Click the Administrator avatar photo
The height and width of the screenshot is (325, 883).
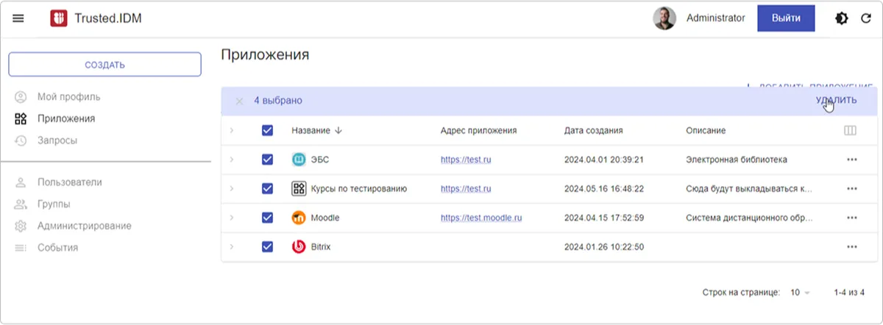[664, 18]
